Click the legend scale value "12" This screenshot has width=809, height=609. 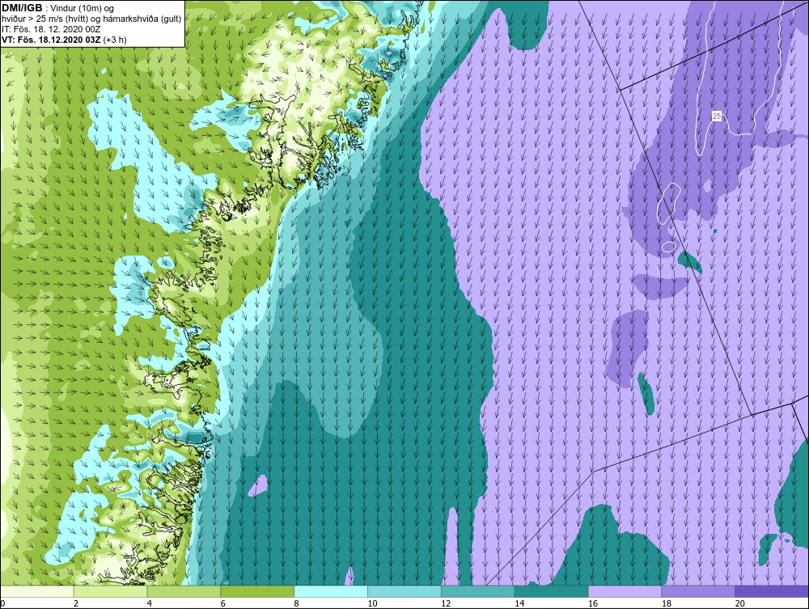446,603
